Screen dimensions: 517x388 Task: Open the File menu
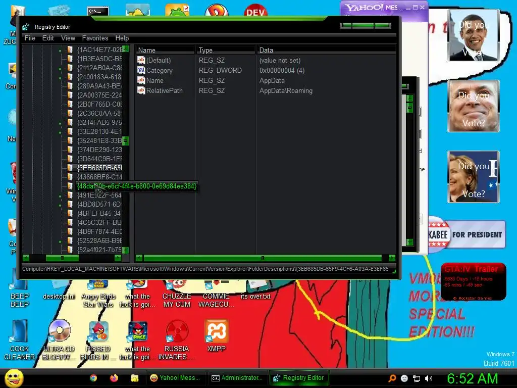(x=30, y=38)
